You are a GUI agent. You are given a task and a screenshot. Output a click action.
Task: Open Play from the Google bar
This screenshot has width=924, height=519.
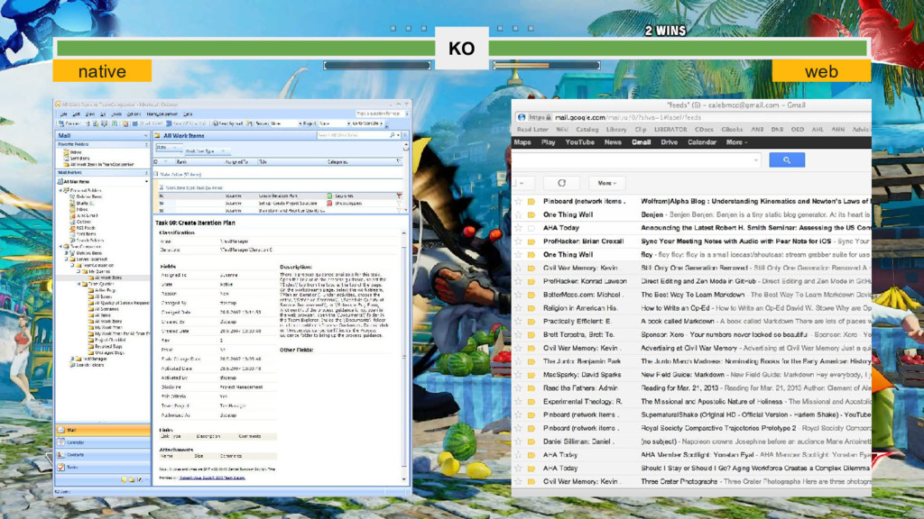(x=548, y=142)
